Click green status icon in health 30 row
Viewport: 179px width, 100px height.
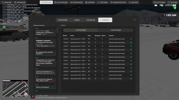tap(131, 53)
